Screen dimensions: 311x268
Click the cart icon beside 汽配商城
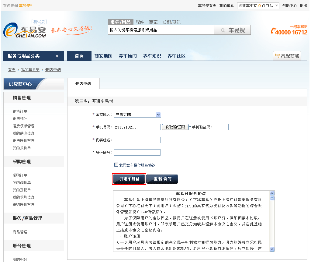[x=277, y=56]
